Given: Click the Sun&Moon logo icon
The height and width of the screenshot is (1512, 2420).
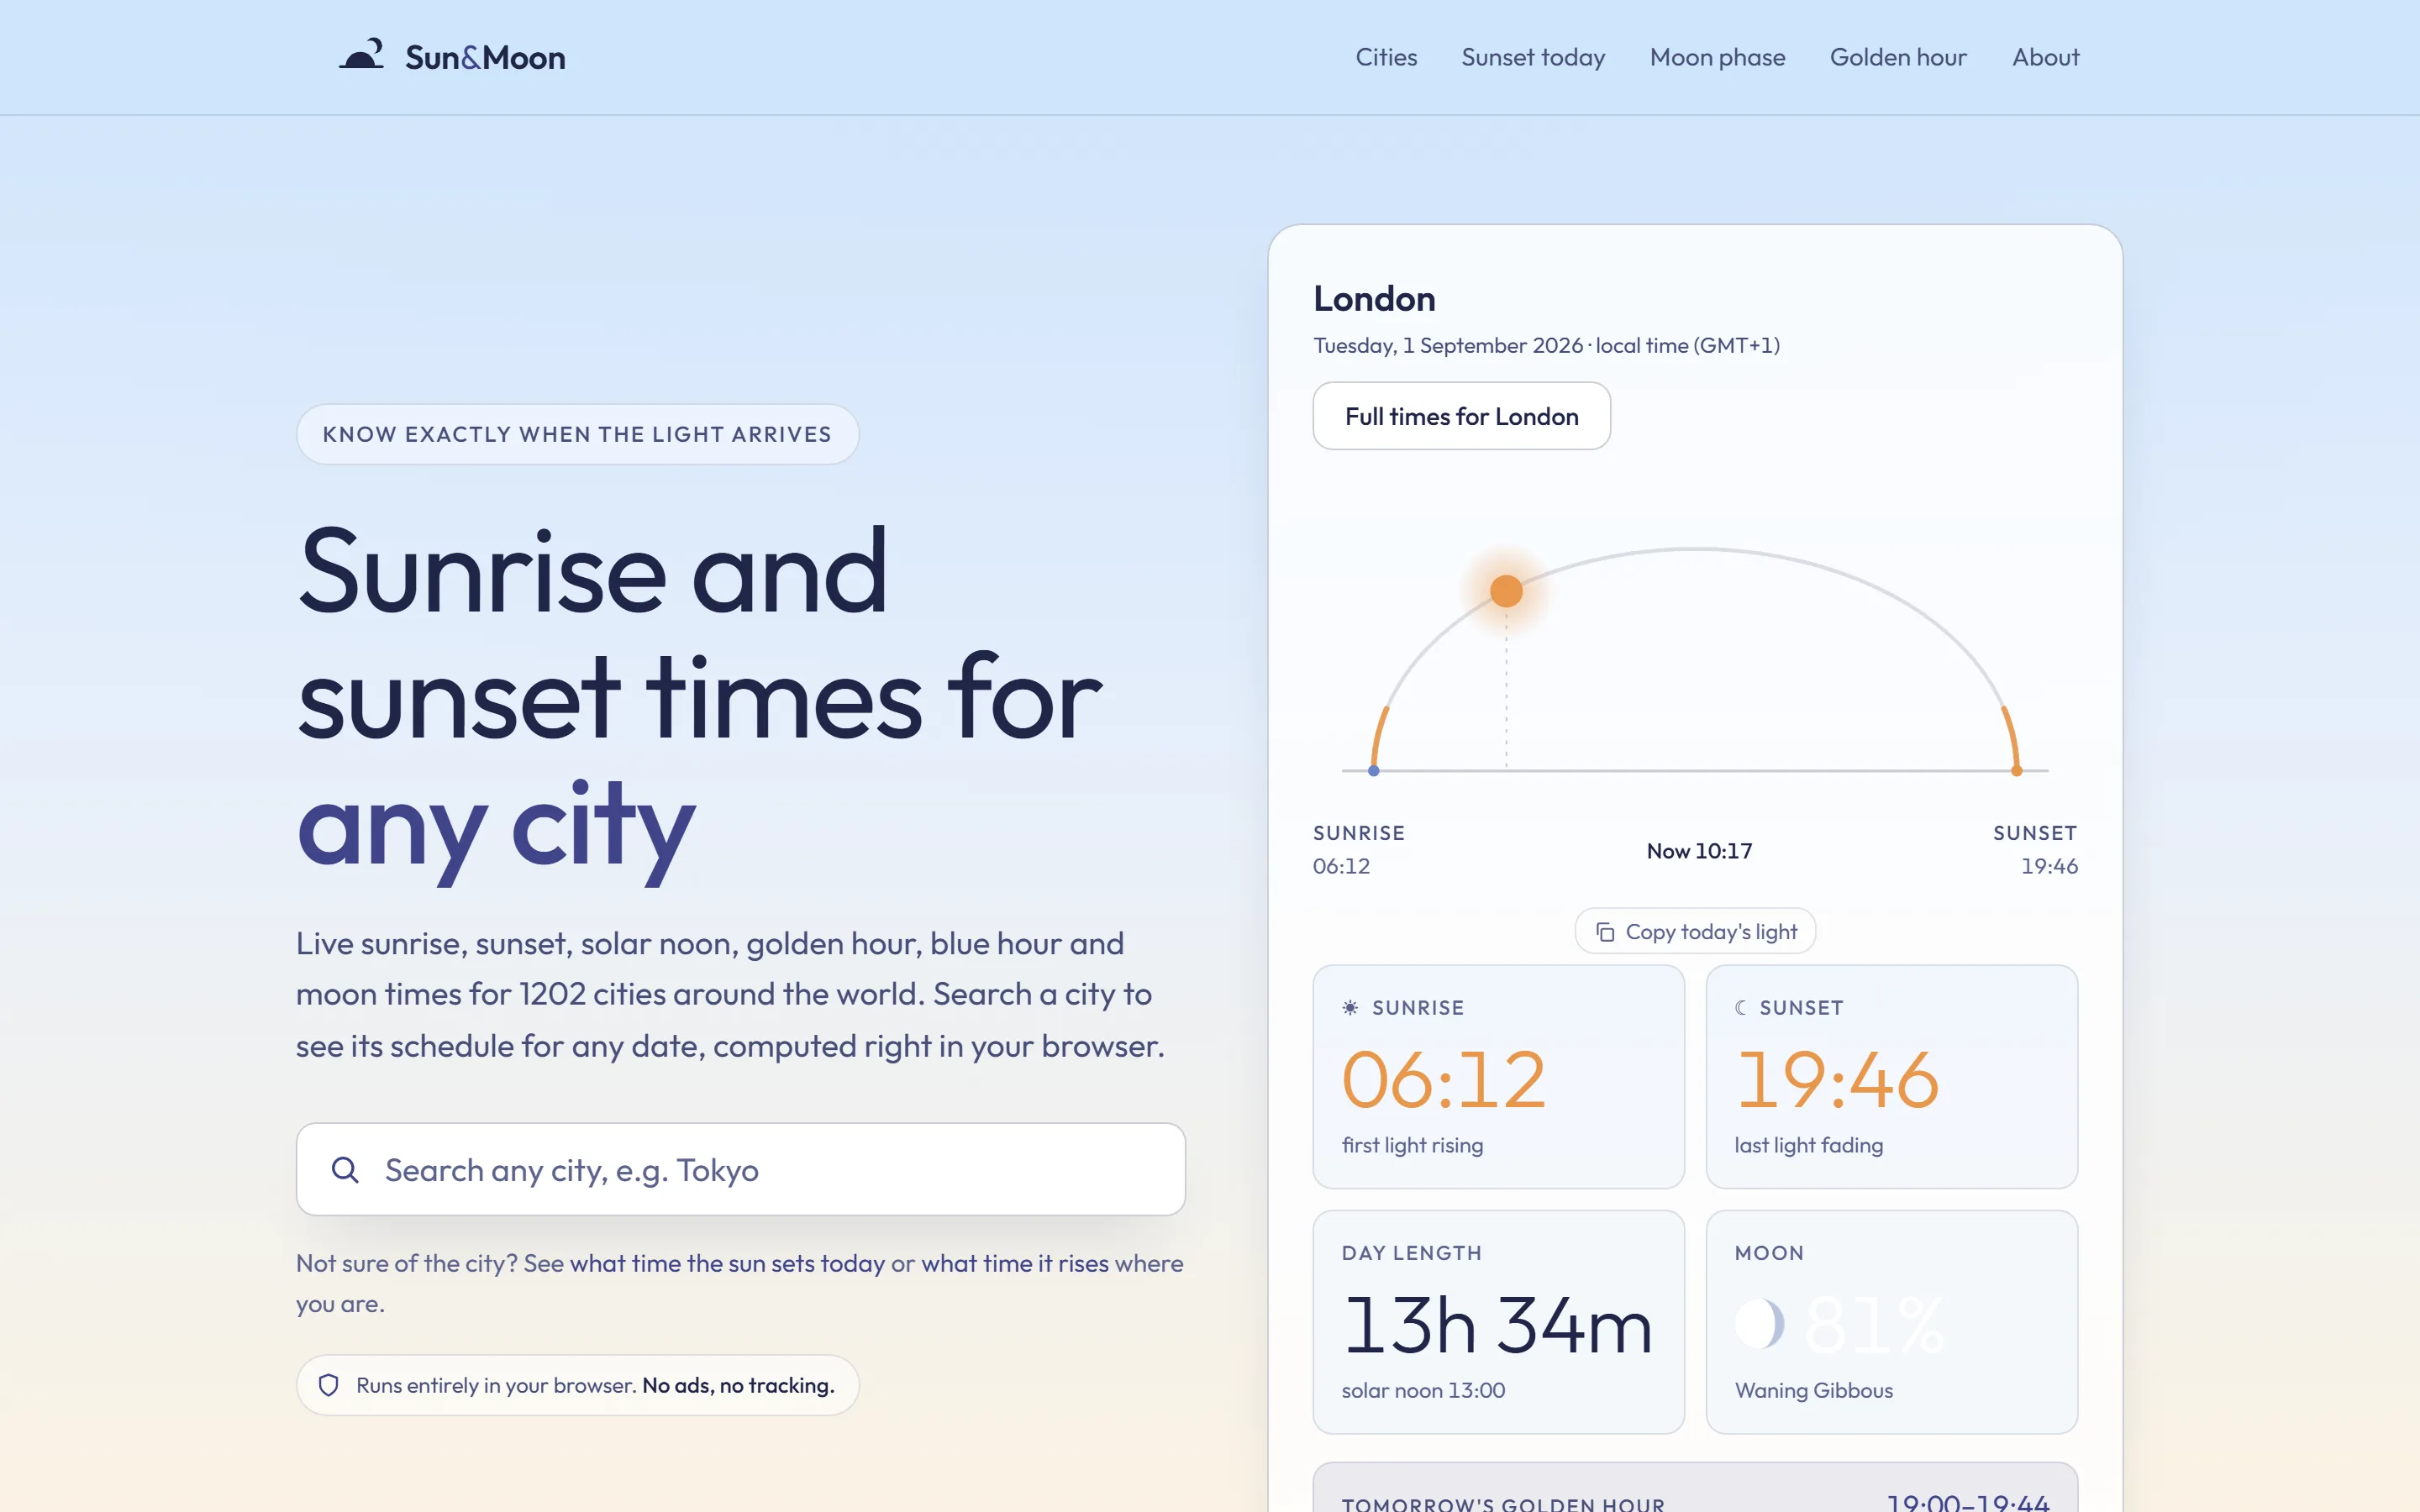Looking at the screenshot, I should tap(362, 55).
